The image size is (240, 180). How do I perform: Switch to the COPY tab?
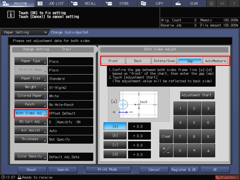pyautogui.click(x=155, y=3)
